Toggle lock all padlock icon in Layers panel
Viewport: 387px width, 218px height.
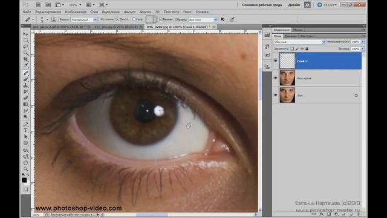pos(307,48)
